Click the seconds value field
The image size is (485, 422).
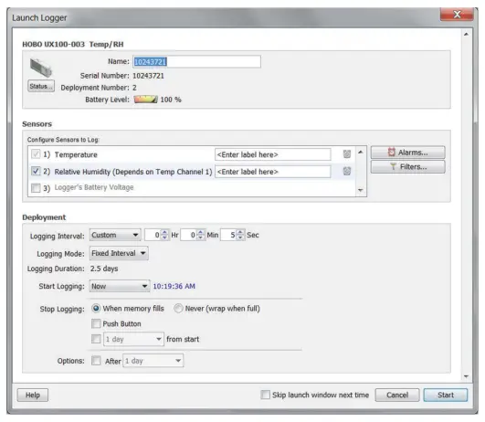[x=228, y=235]
